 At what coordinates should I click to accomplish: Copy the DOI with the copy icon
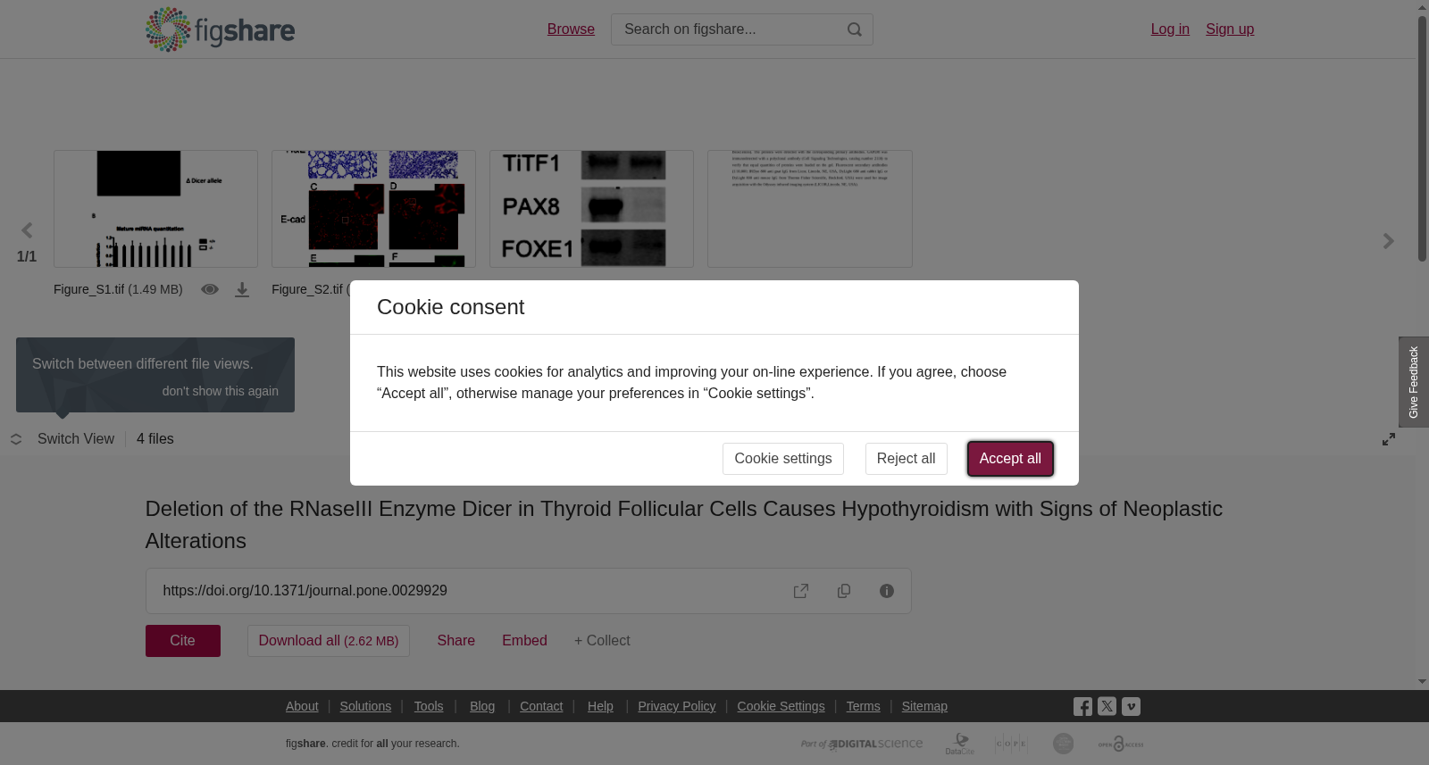(844, 591)
